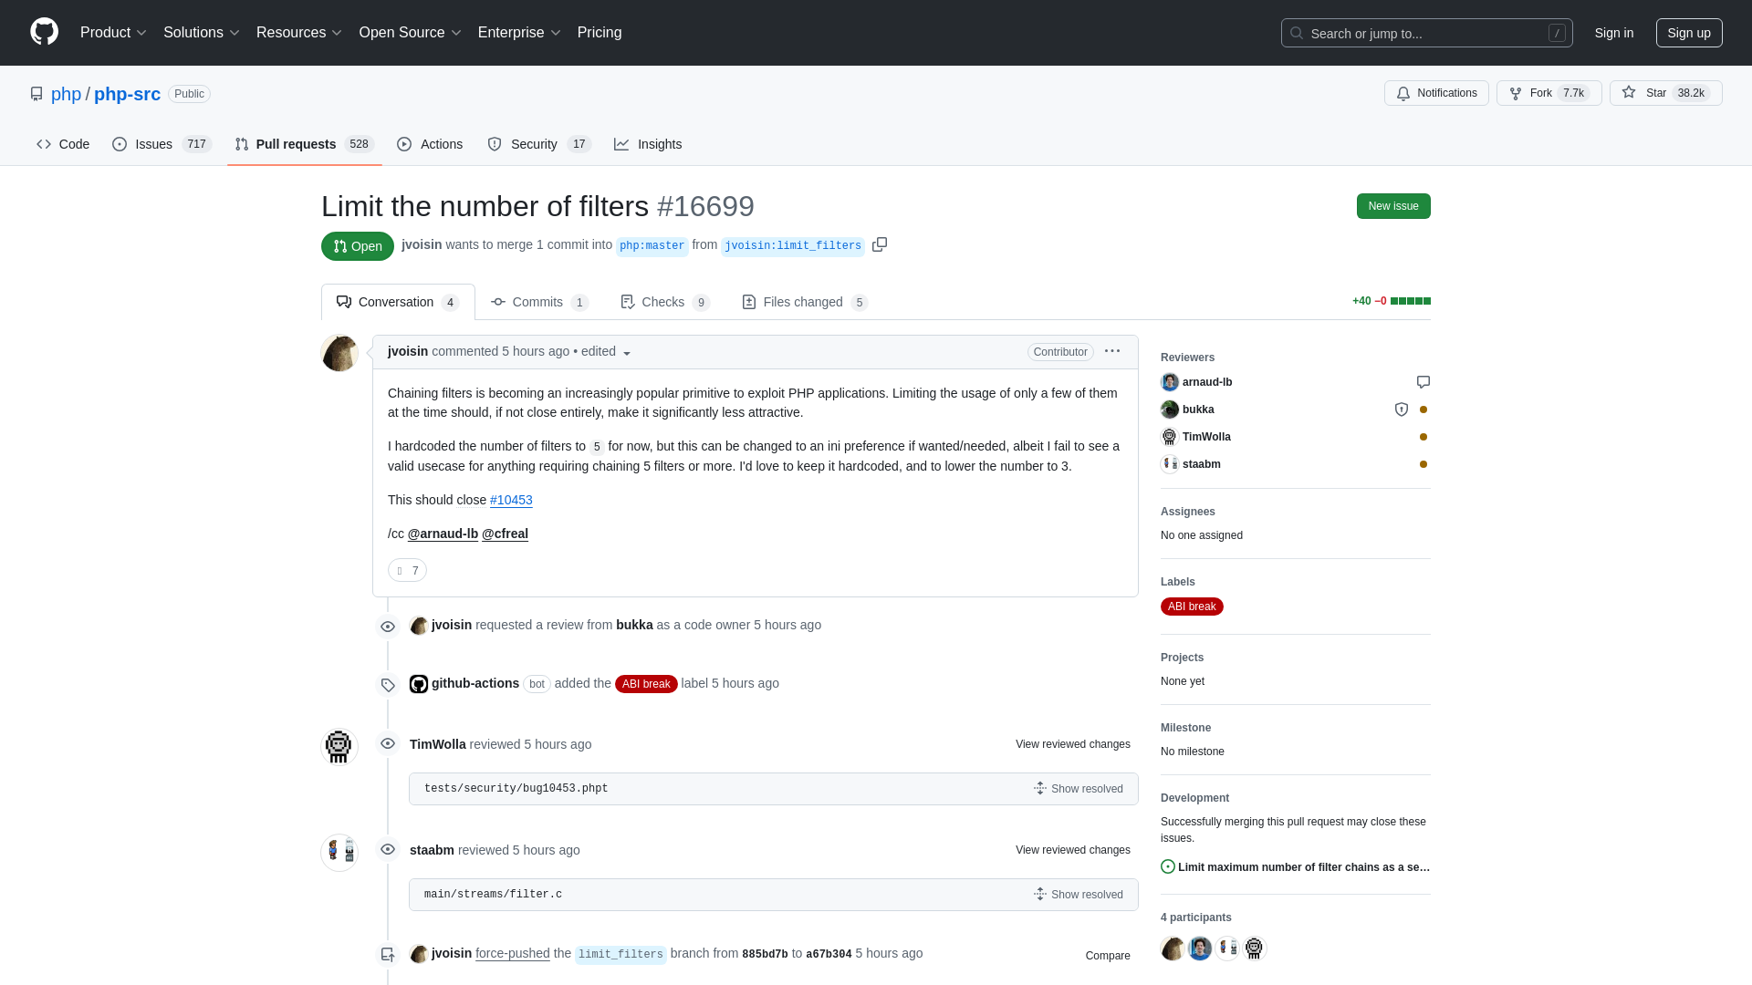Expand the Resources menu

point(299,33)
